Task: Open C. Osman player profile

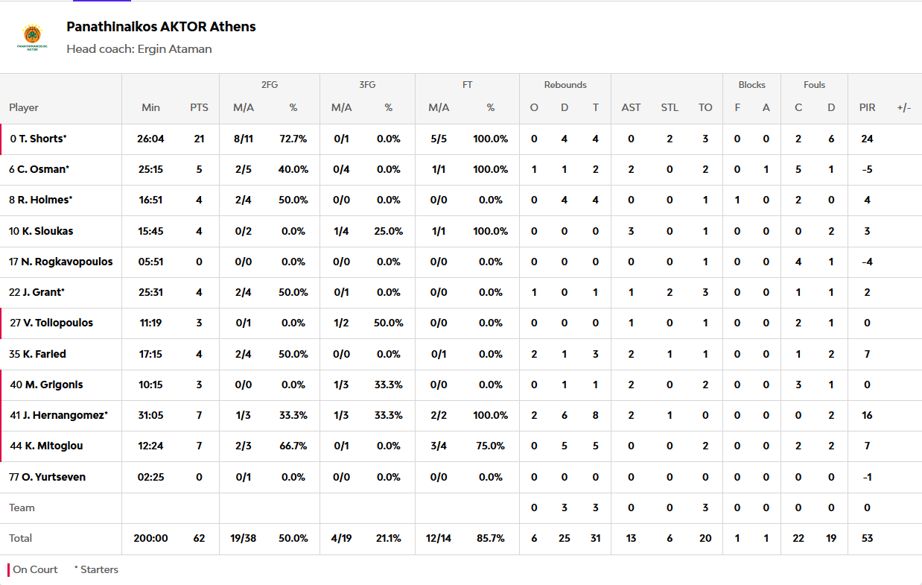Action: click(43, 169)
